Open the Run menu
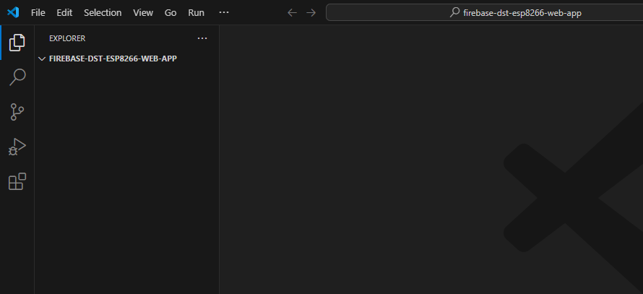Image resolution: width=643 pixels, height=294 pixels. pos(196,12)
